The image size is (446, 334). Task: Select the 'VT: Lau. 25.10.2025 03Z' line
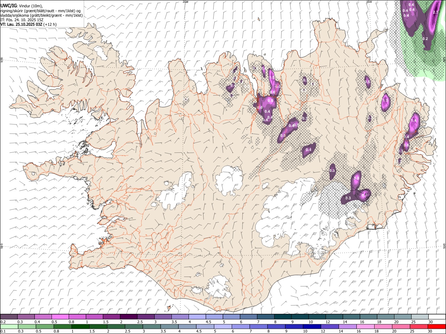point(21,24)
